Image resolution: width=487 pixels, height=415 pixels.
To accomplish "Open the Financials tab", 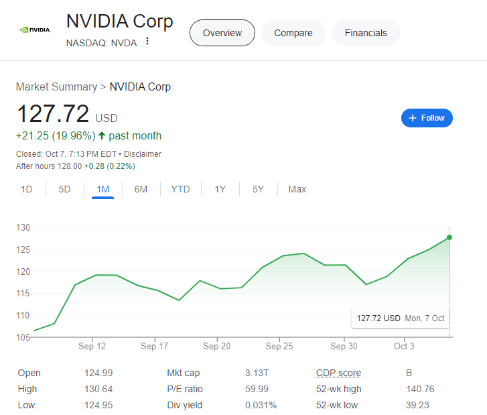I will (366, 33).
